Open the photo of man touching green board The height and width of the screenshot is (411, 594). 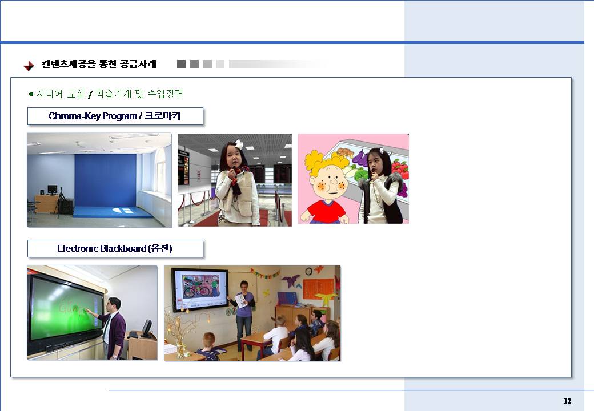click(92, 312)
